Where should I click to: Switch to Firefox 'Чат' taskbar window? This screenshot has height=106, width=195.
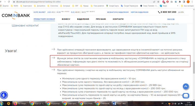coord(20,103)
